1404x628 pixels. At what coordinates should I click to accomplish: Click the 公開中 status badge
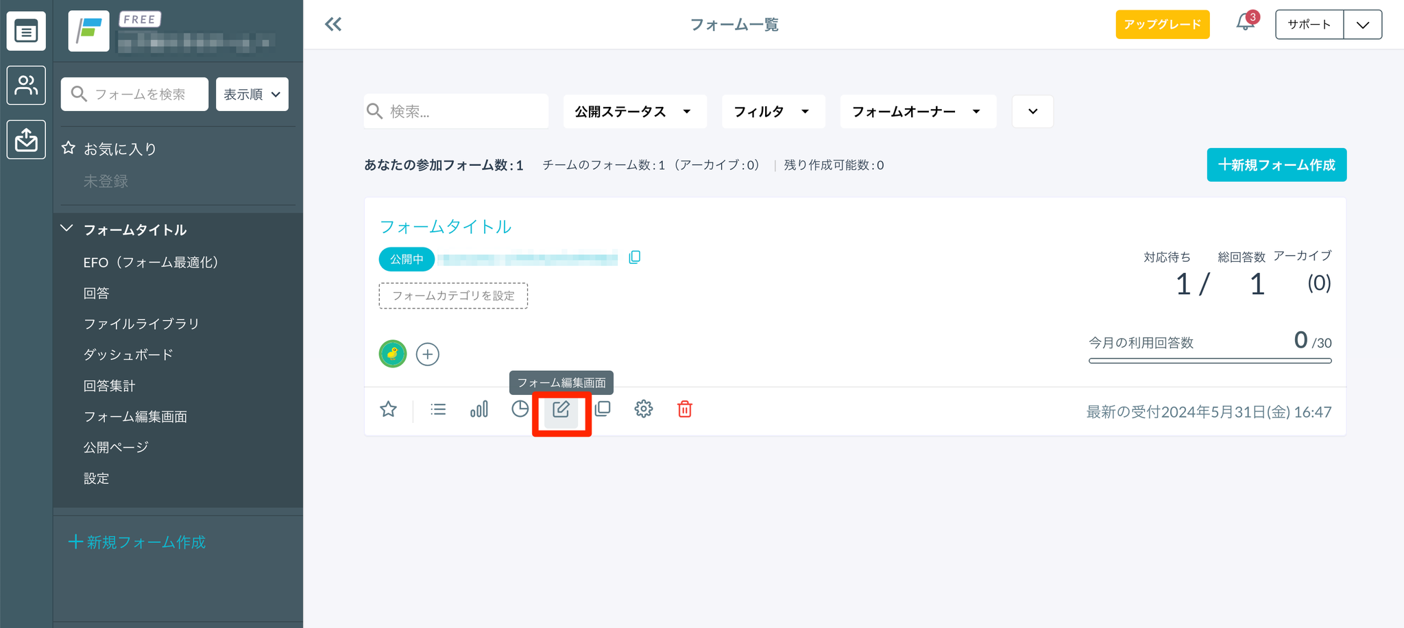tap(407, 259)
